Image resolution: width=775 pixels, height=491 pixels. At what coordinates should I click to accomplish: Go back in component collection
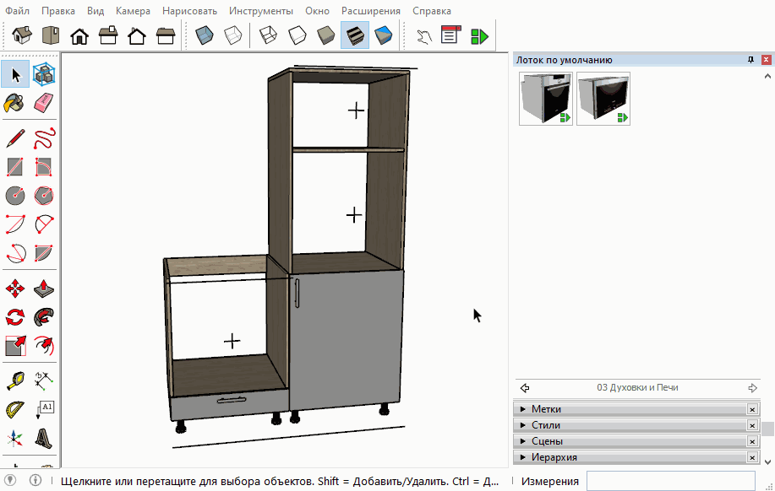[525, 388]
